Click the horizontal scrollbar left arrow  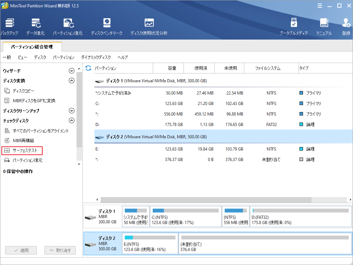click(97, 200)
